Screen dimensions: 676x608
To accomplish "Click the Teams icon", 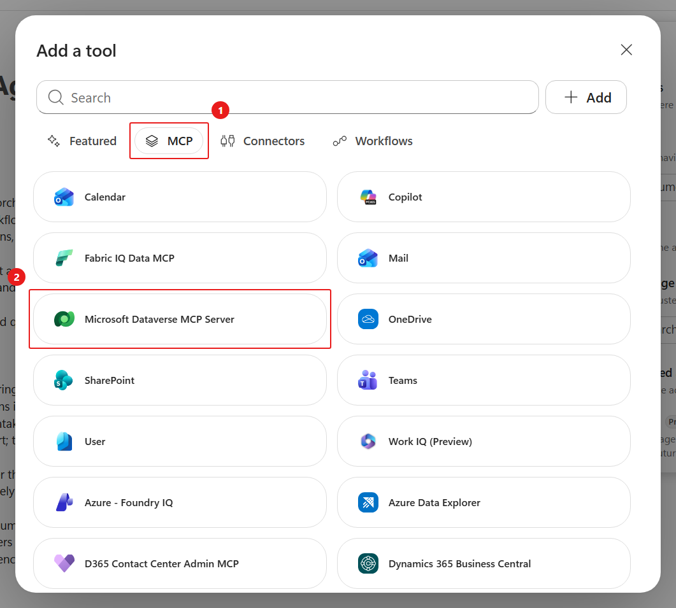I will 368,381.
